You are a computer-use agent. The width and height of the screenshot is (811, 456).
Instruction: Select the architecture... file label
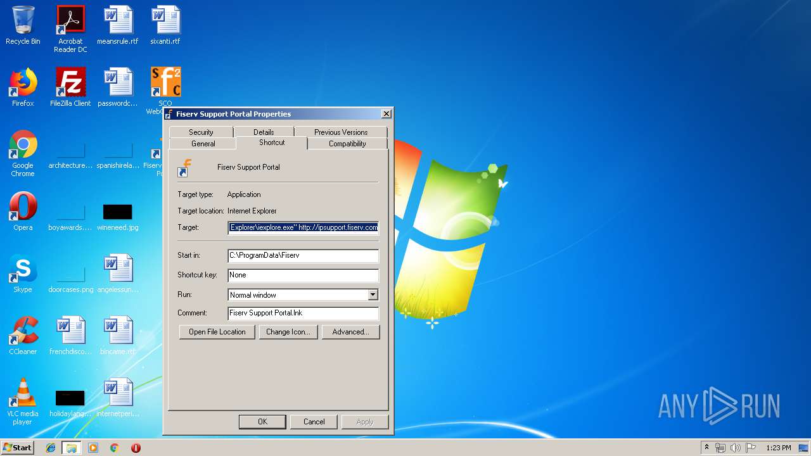[x=70, y=165]
